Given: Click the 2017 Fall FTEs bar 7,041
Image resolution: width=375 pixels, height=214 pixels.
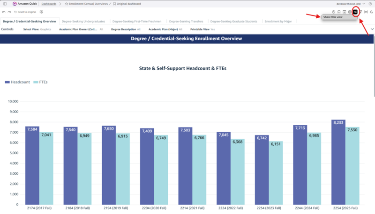Looking at the screenshot, I should click(46, 168).
